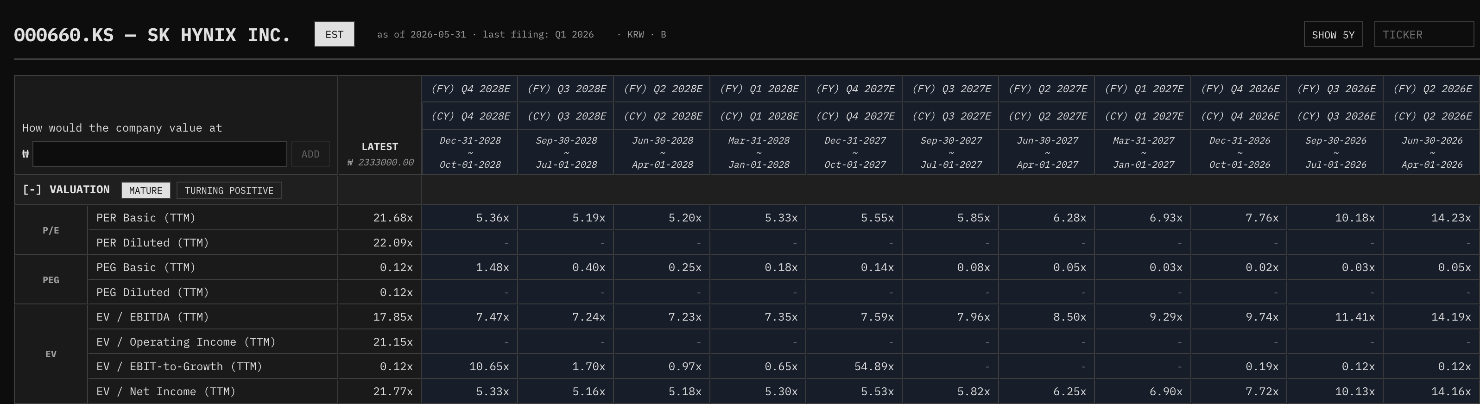Click latest EV/Operating Income value 21.15x

[x=393, y=342]
